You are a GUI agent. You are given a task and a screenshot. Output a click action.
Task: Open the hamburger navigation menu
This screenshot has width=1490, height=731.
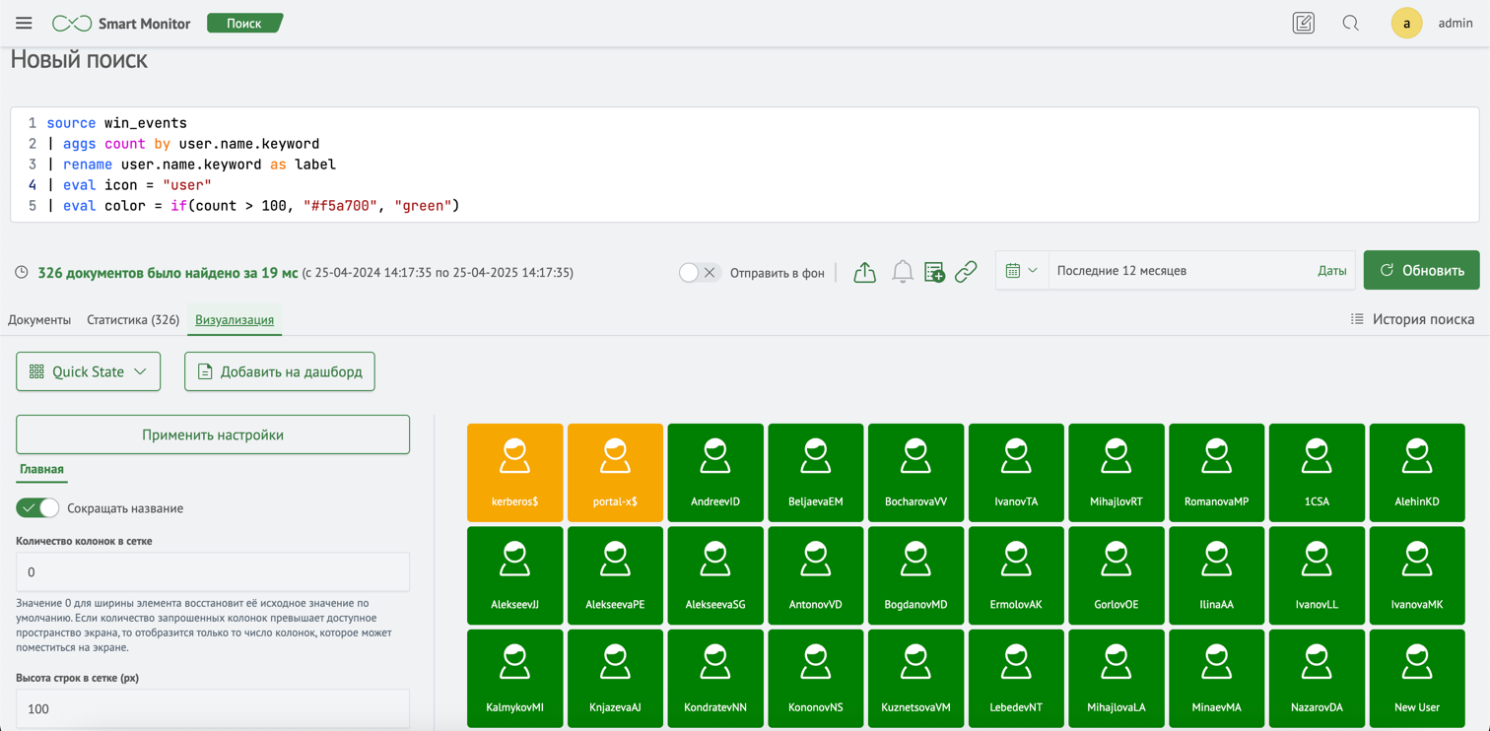(24, 23)
